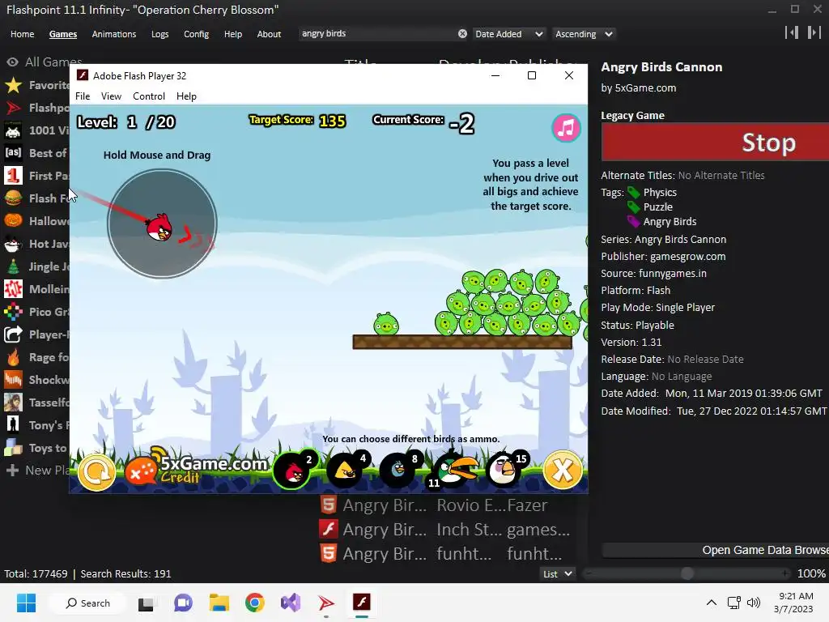Open 1001 playlist invader icon

click(13, 130)
